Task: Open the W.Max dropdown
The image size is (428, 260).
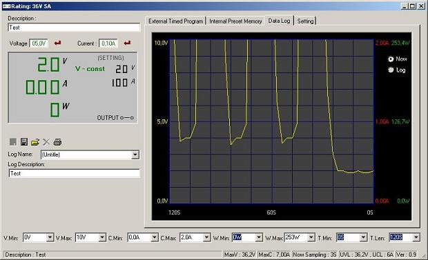Action: [311, 238]
